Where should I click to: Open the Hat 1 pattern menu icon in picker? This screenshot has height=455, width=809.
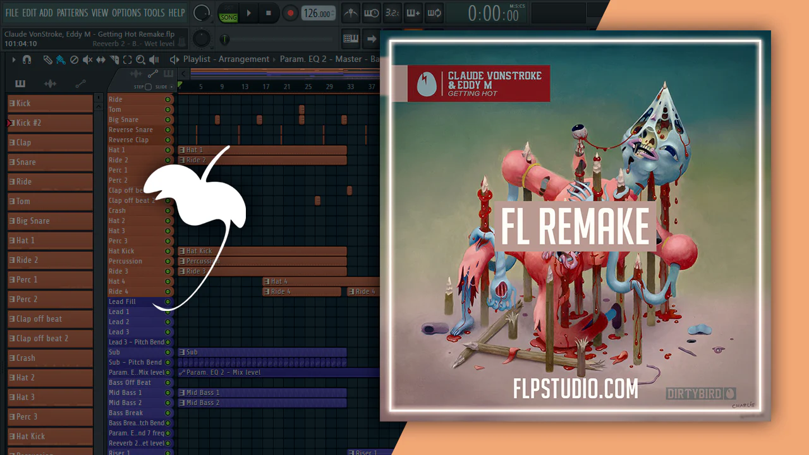12,240
